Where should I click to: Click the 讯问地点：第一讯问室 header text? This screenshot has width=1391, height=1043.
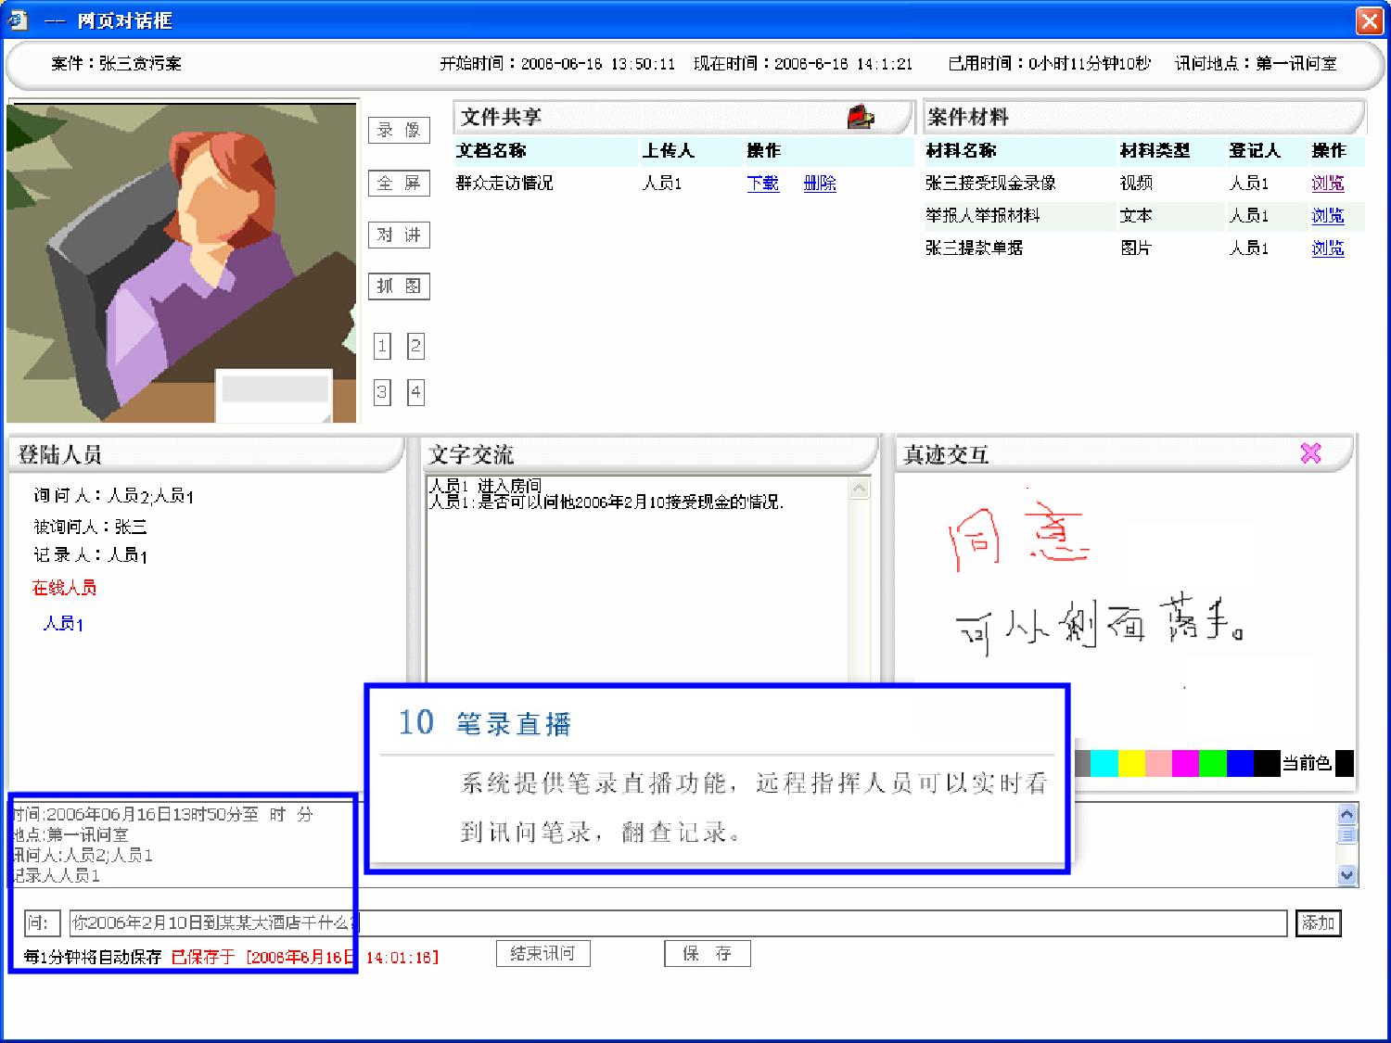point(1256,63)
